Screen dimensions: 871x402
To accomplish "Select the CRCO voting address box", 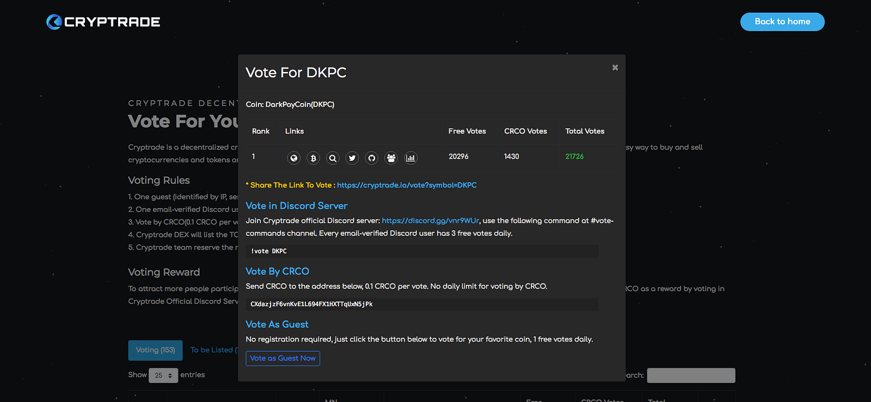I will pos(422,304).
